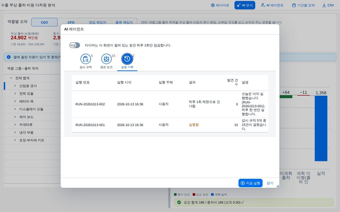Screen dimensions: 340x212
Task: Click the green check icon beside 요인 합계
Action: coord(179,202)
